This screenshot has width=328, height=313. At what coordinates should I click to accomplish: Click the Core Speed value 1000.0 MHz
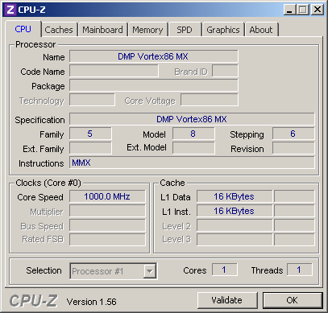click(x=107, y=196)
